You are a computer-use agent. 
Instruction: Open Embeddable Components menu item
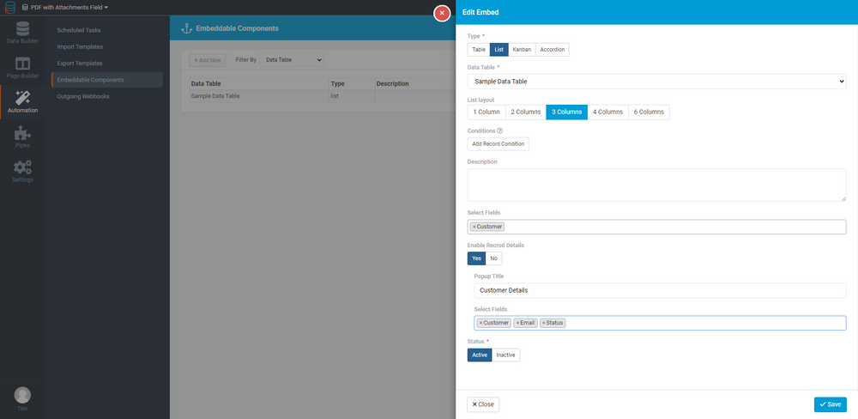tap(107, 80)
